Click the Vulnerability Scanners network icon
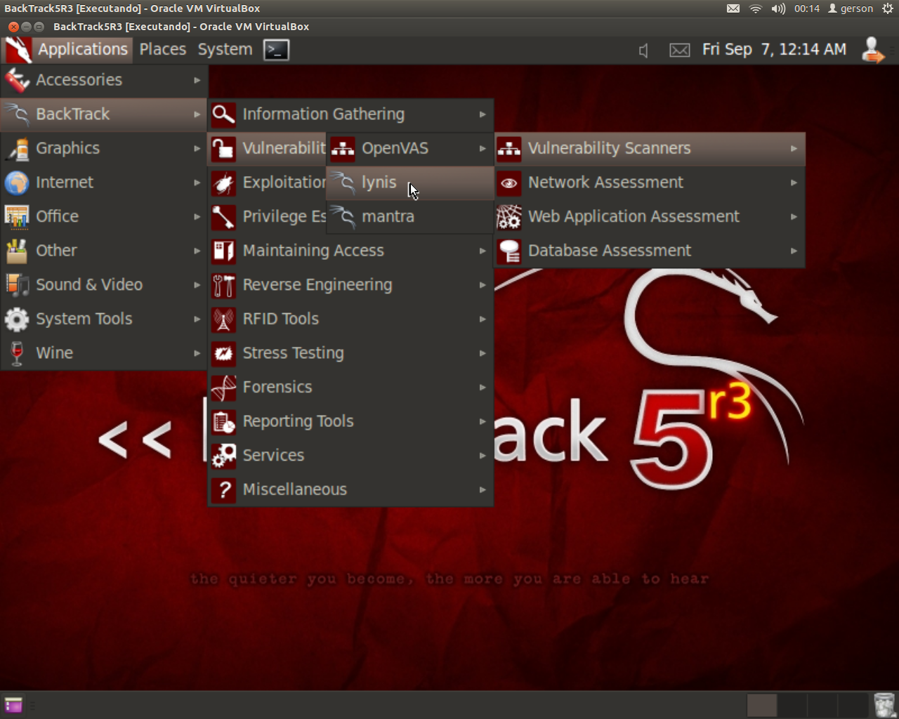899x719 pixels. pos(509,148)
